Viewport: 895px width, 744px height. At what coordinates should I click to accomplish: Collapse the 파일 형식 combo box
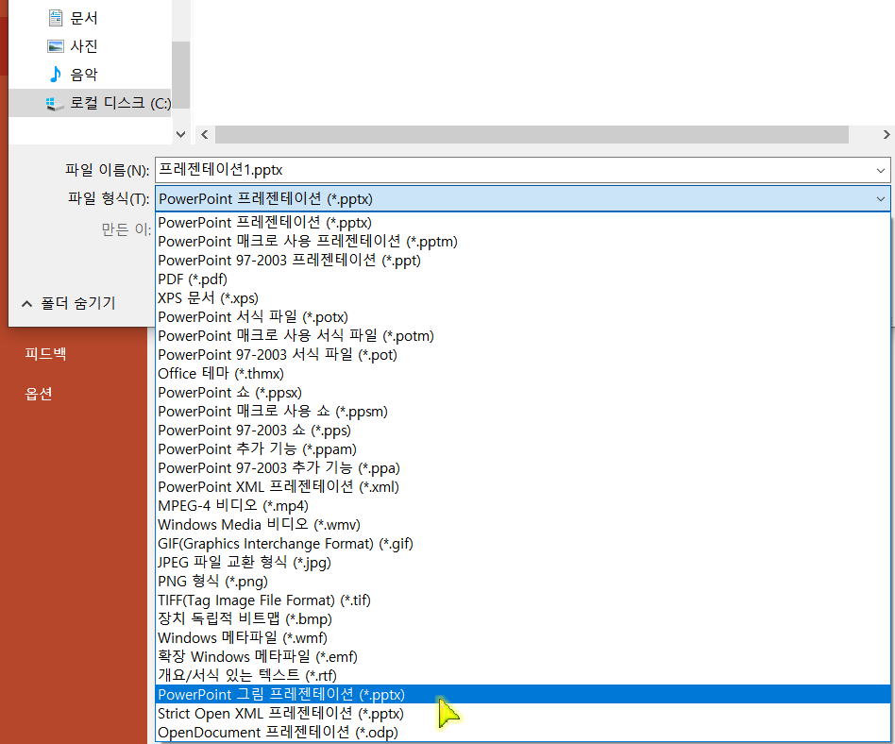[x=523, y=198]
